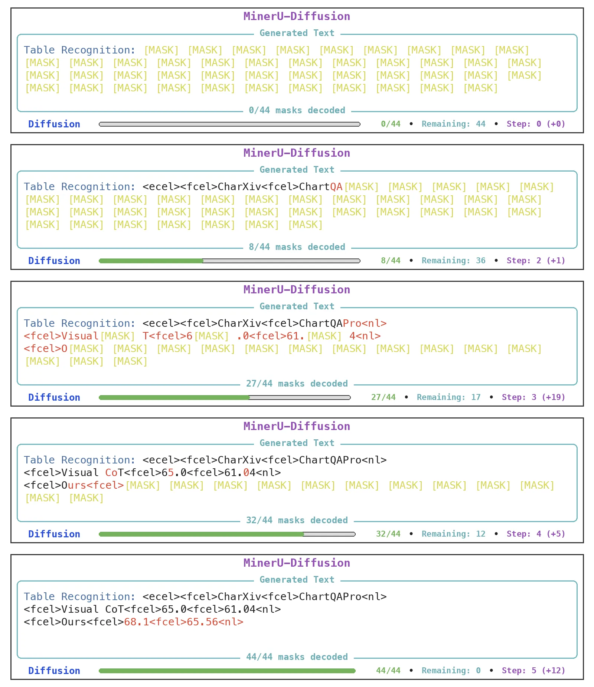Click the progress bar showing 27/44 decoded
Screen dimensions: 594x687
[x=225, y=397]
